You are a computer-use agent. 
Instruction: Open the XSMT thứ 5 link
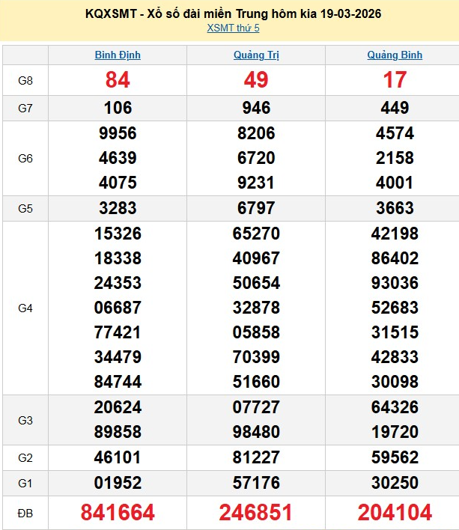233,28
